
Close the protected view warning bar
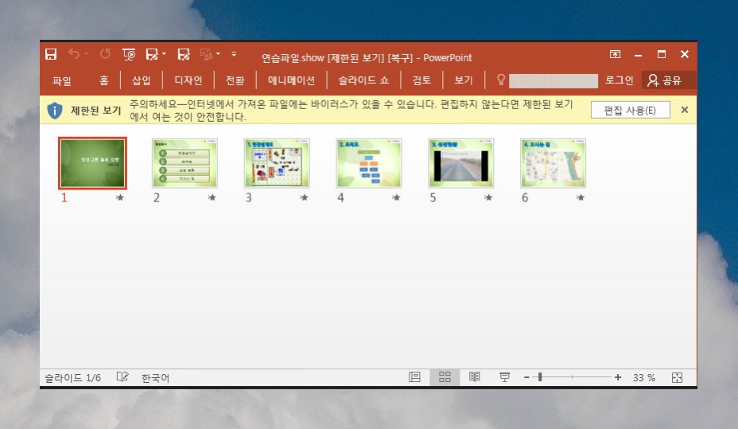point(685,110)
